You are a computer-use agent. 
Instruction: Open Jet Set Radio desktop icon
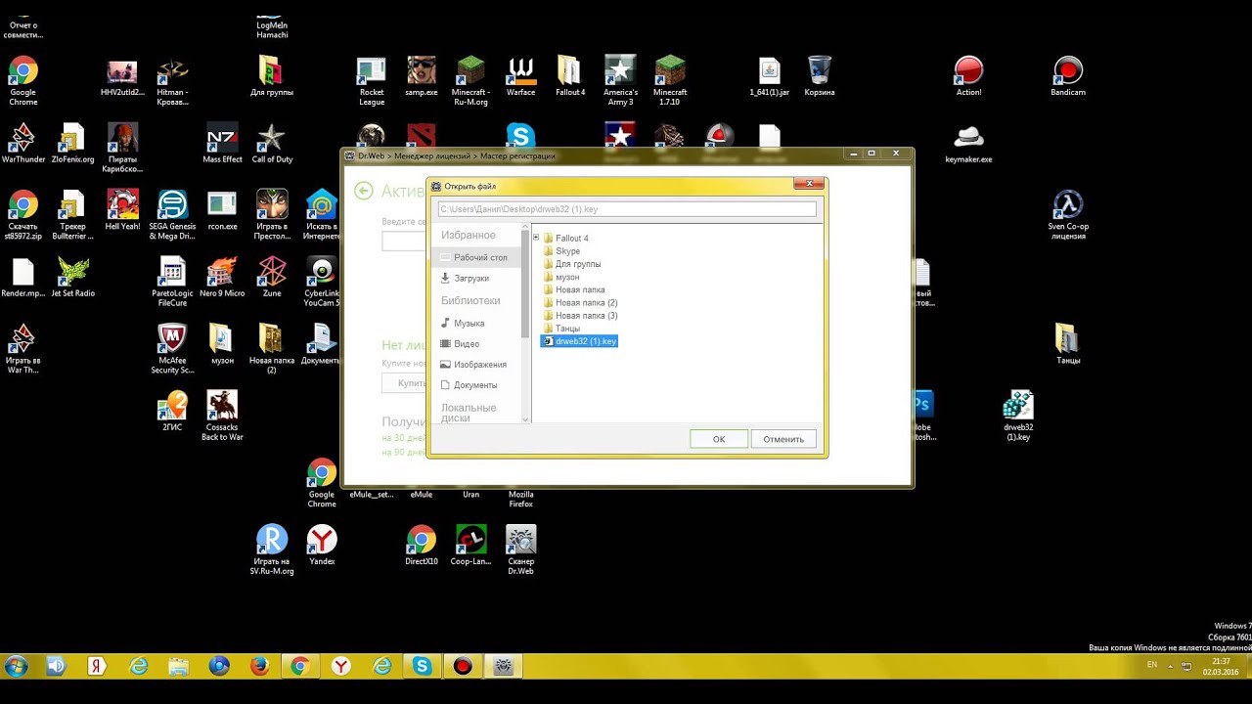(72, 277)
